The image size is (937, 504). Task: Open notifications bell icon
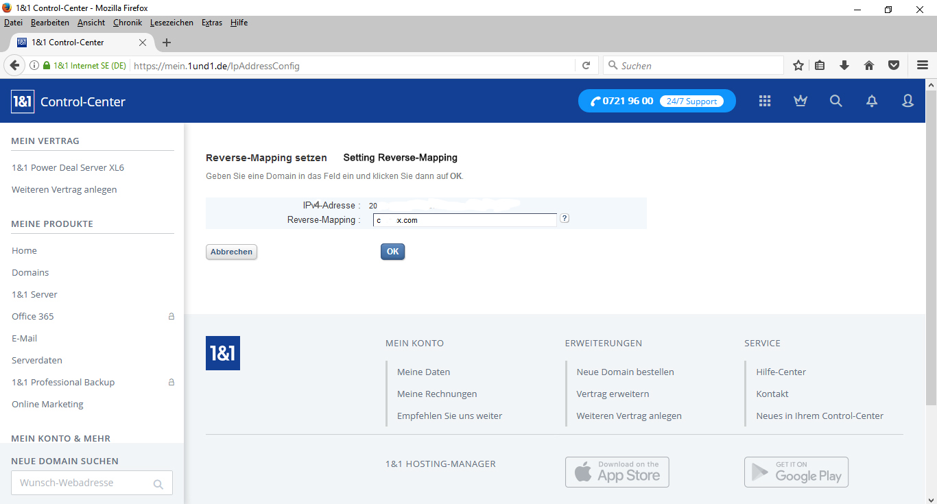(x=872, y=101)
